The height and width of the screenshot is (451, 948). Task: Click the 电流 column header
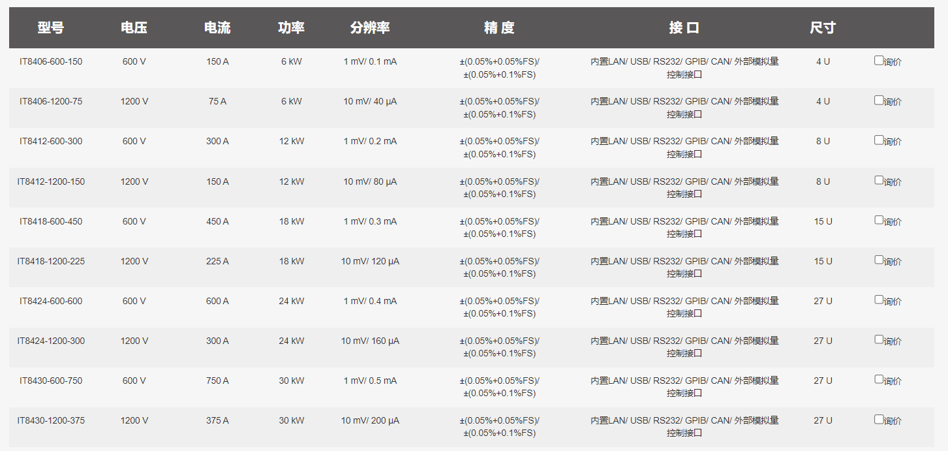[x=217, y=27]
